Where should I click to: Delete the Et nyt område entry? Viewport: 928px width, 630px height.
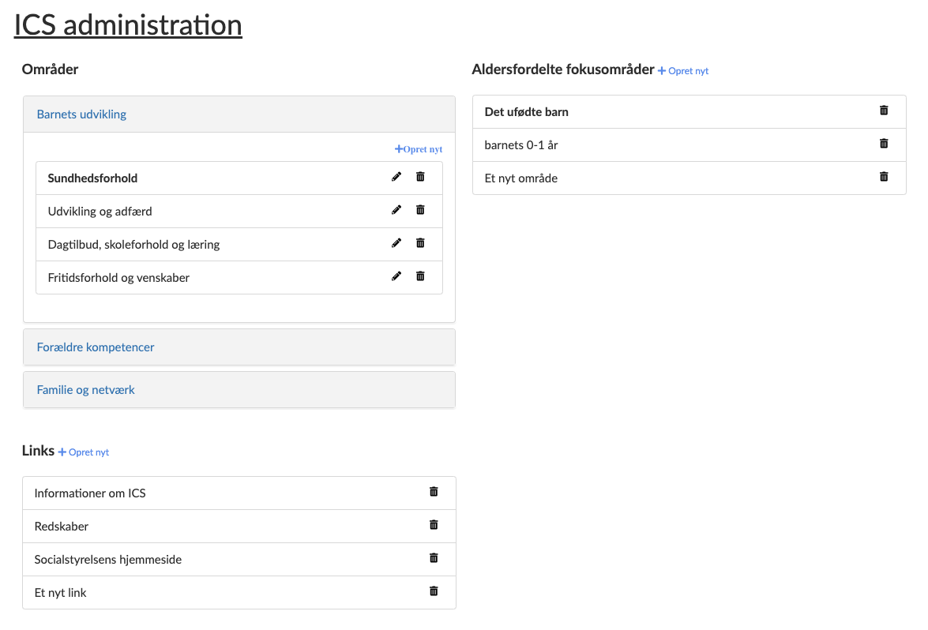884,177
